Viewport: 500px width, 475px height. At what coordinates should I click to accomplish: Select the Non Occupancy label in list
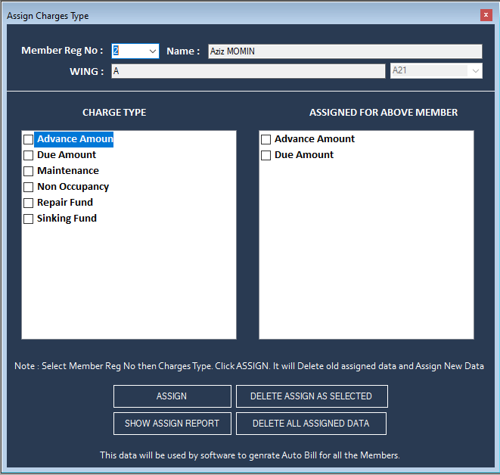(x=73, y=187)
